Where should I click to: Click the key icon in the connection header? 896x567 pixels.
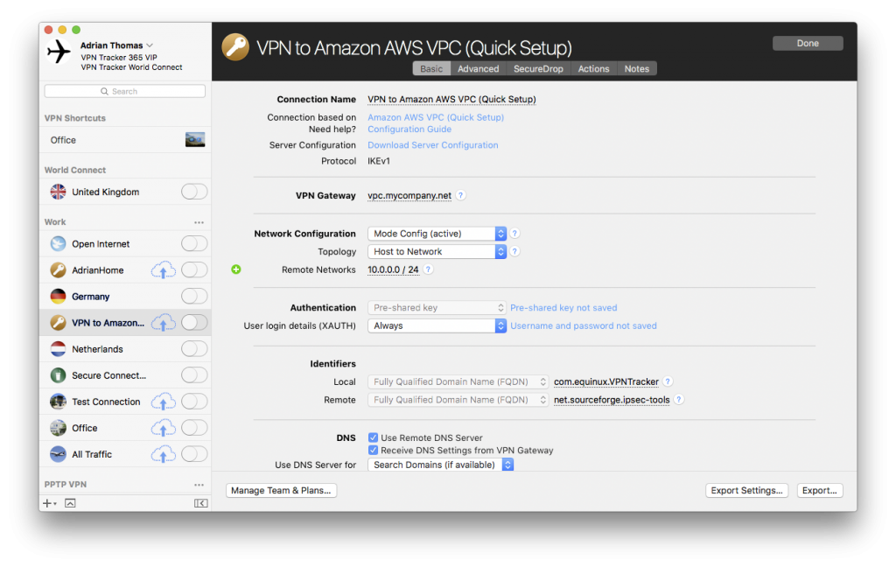(234, 47)
